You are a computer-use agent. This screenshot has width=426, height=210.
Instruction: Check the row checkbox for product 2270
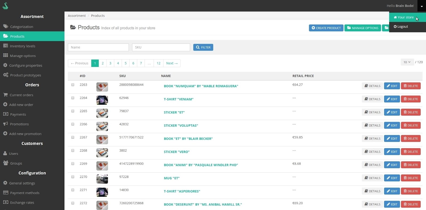pos(73,177)
